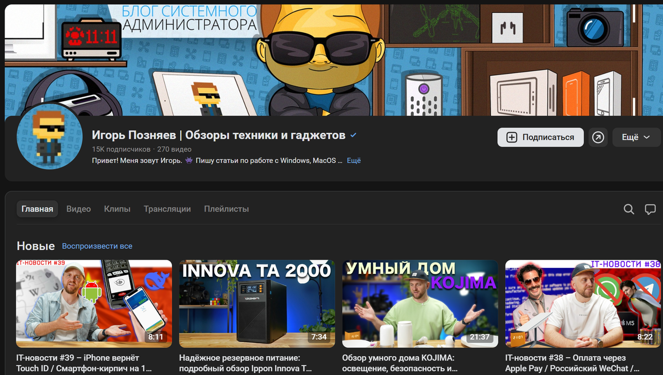This screenshot has height=375, width=663.
Task: Click the Новые section heading
Action: tap(36, 246)
